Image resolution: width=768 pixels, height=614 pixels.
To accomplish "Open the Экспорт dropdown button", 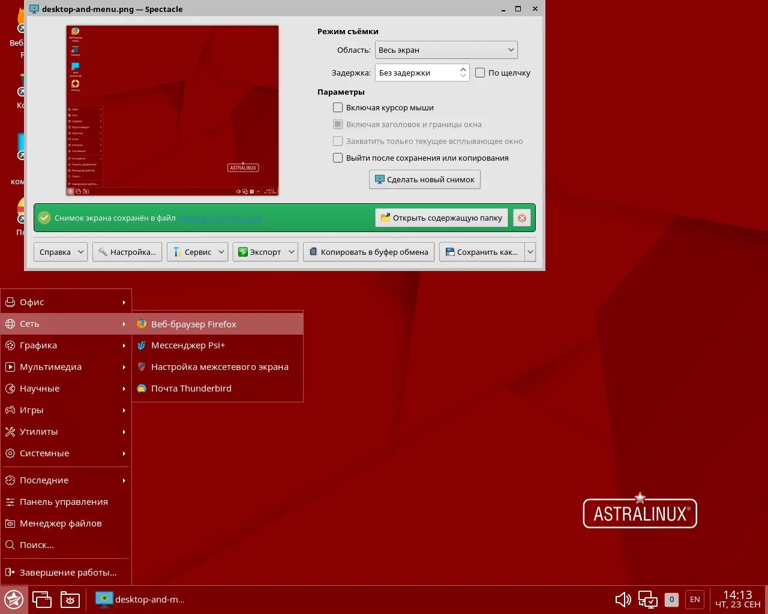I will [x=265, y=252].
